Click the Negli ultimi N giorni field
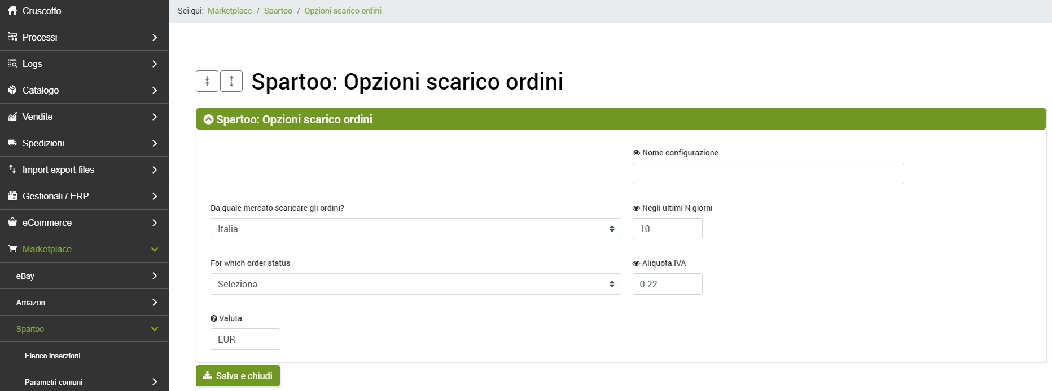1052x391 pixels. click(x=668, y=229)
